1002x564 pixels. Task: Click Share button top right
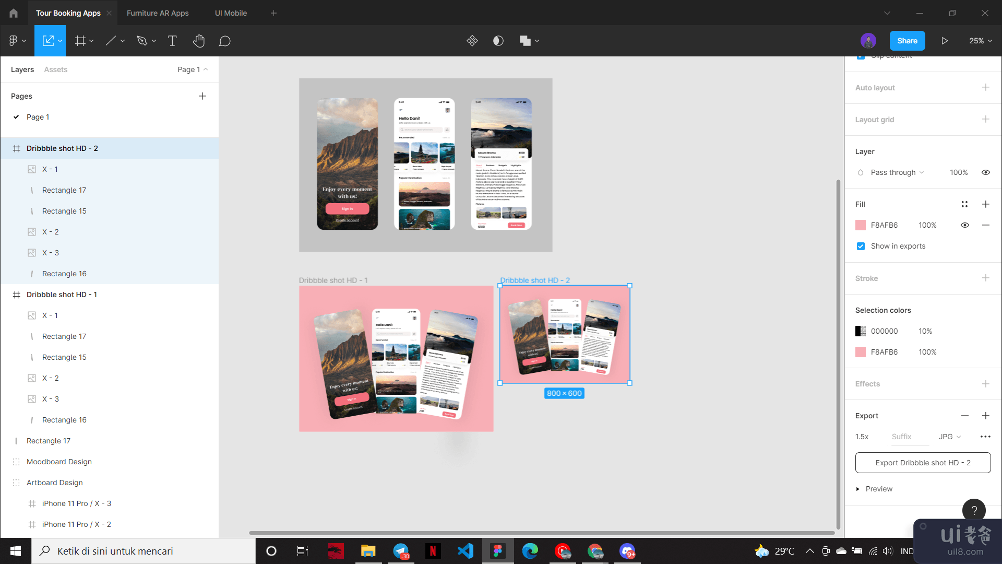point(907,41)
